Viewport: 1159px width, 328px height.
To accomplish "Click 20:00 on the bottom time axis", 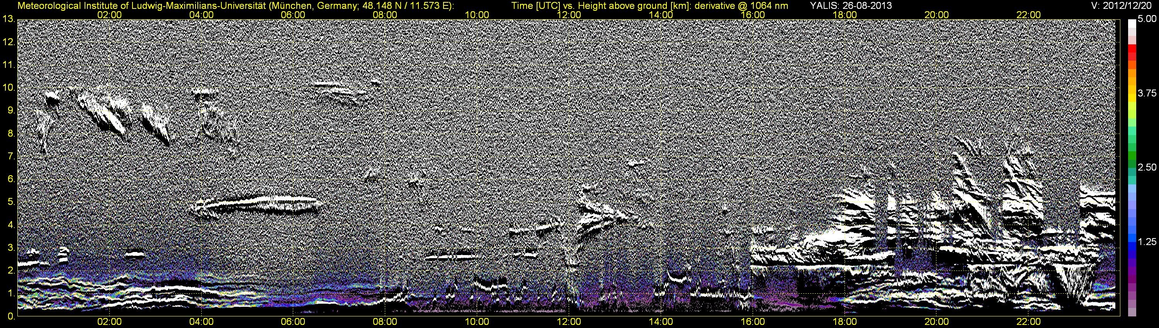I will (937, 322).
